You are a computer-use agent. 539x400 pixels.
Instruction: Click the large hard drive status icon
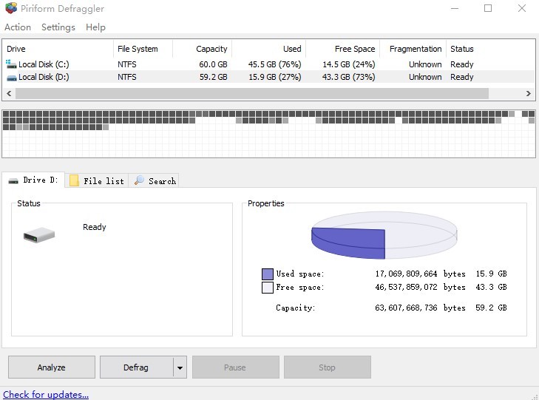pos(38,236)
